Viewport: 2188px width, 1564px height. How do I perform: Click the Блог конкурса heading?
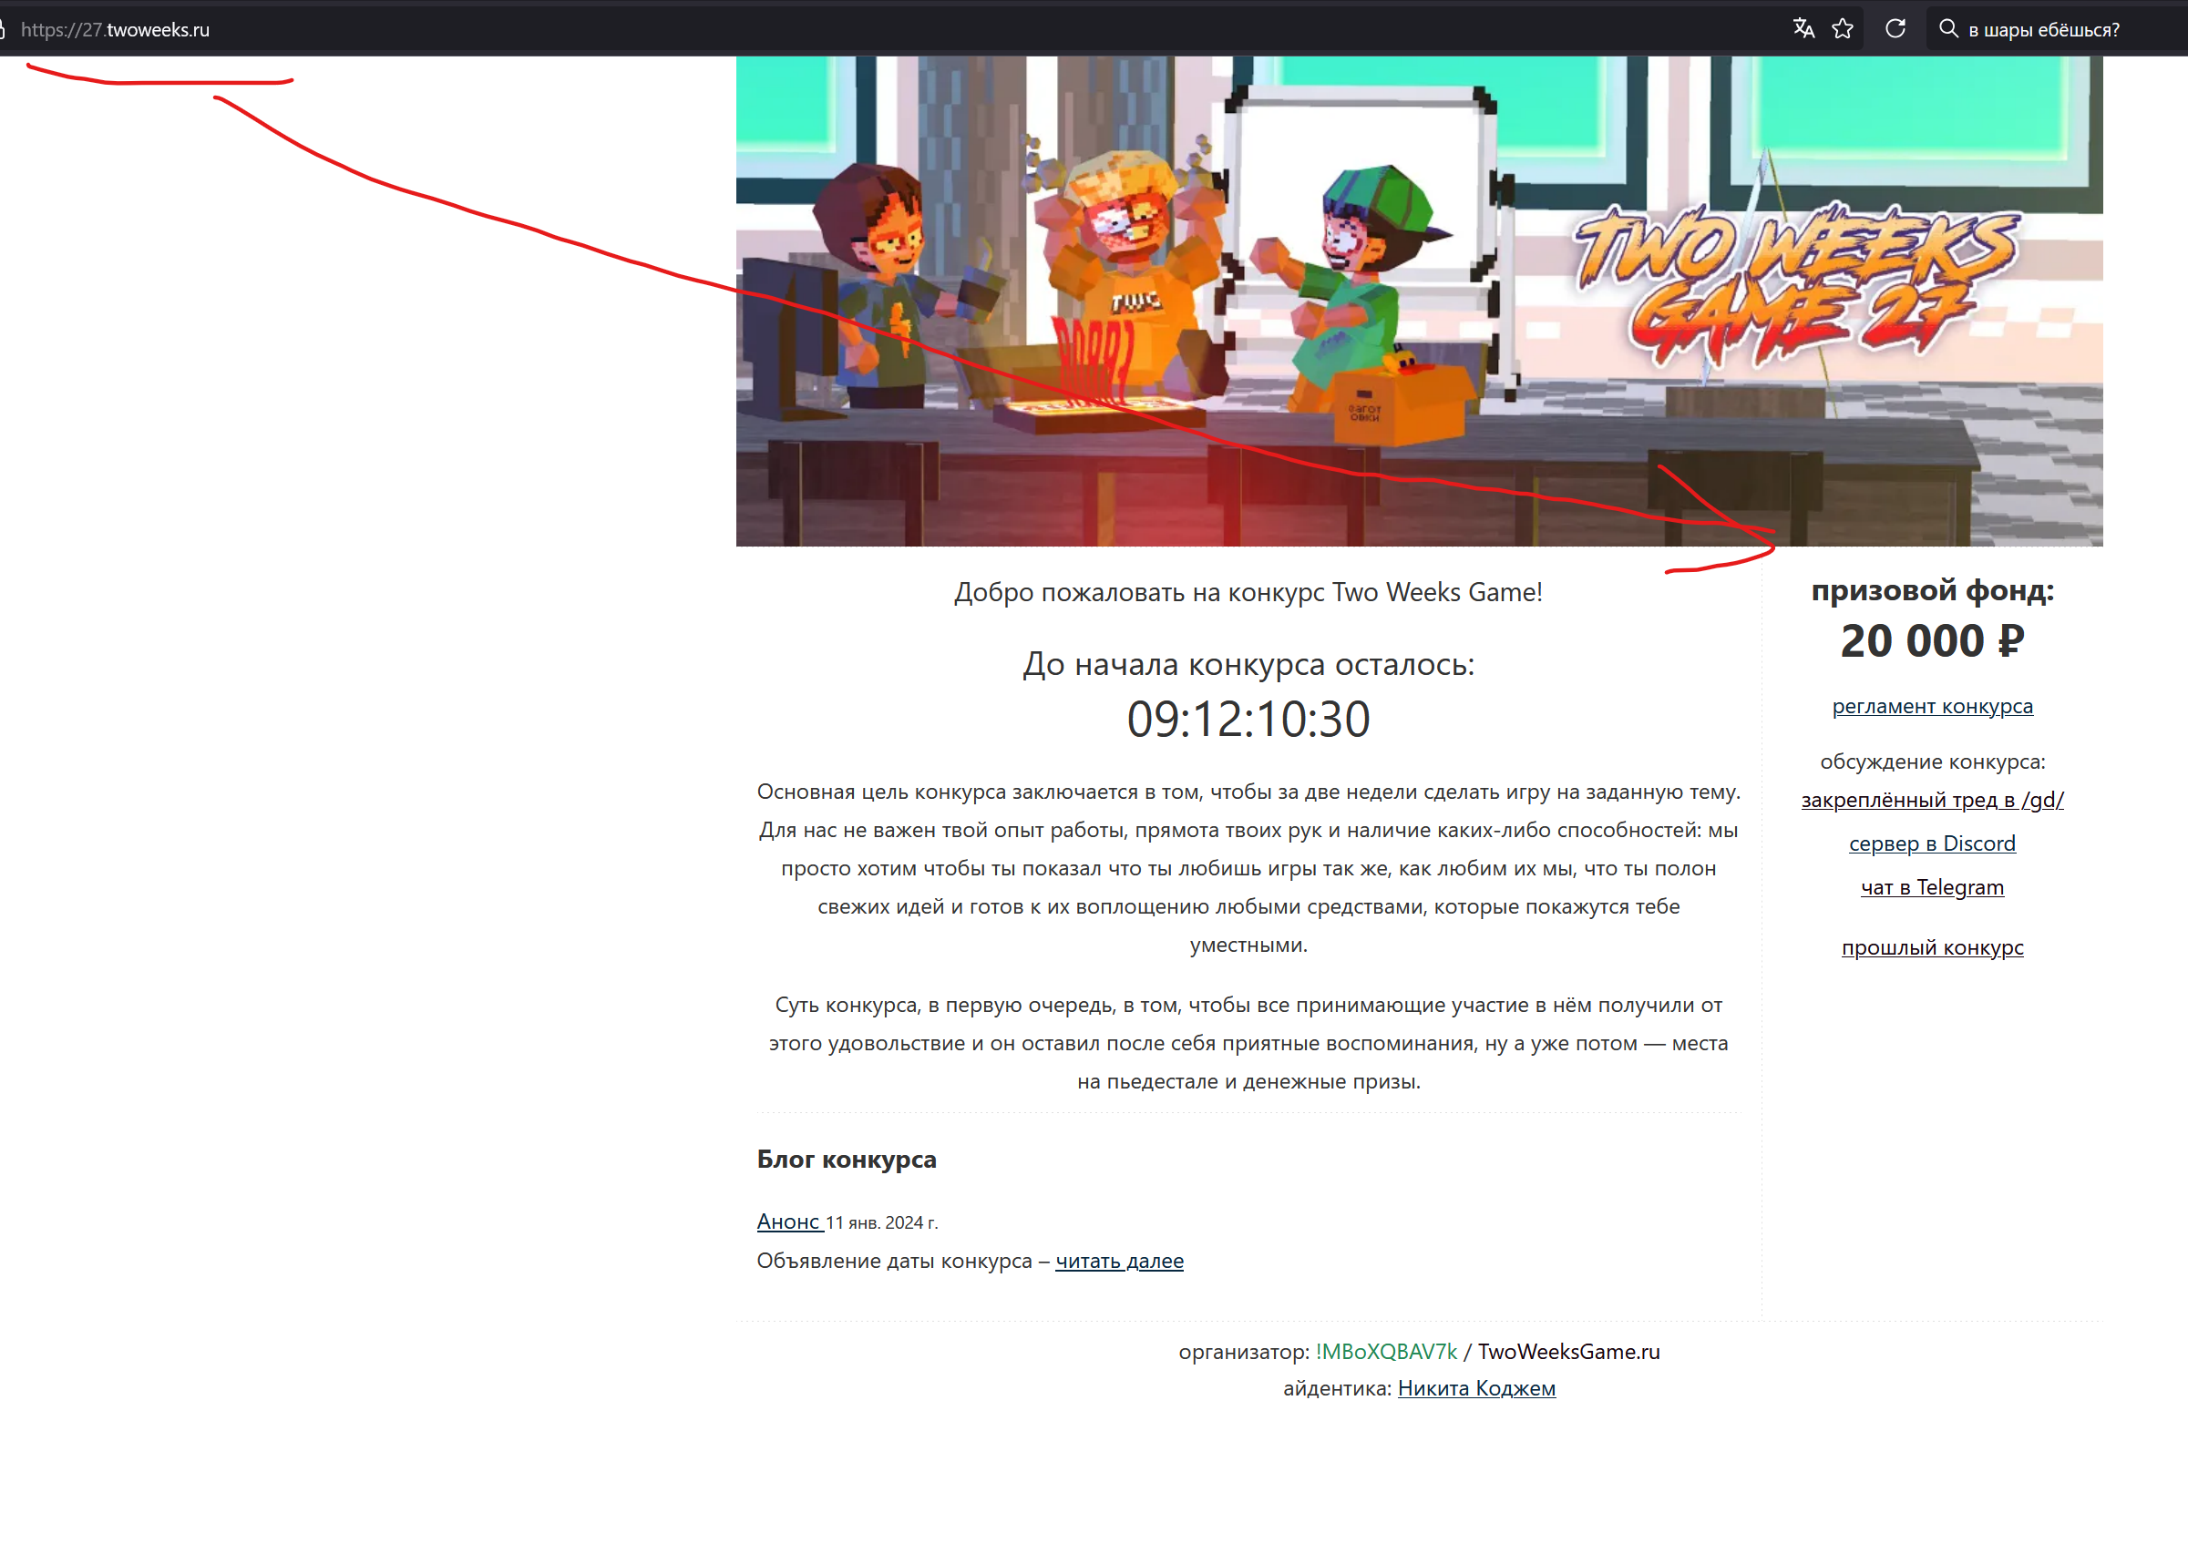(x=846, y=1159)
